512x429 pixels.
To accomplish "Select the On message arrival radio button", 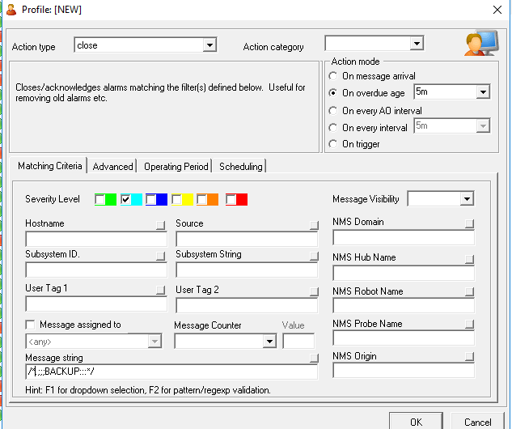I will pyautogui.click(x=333, y=75).
